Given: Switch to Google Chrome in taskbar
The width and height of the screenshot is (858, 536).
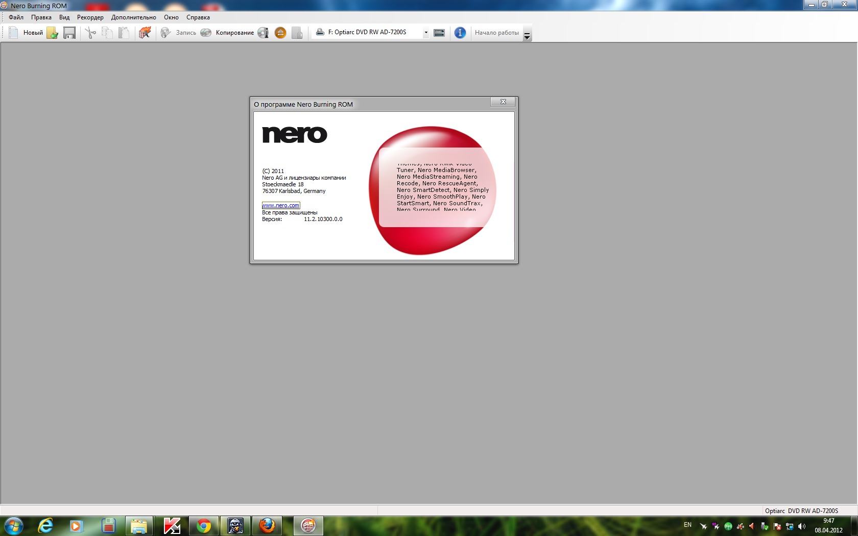Looking at the screenshot, I should [204, 526].
